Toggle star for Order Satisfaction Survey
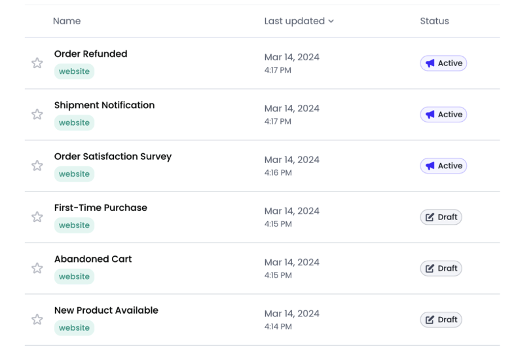516x355 pixels. click(x=37, y=166)
